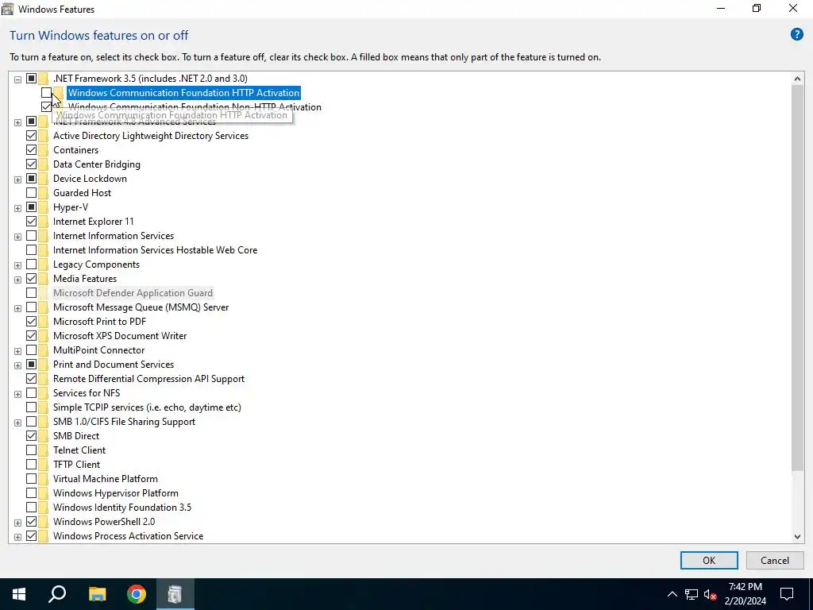Viewport: 813px width, 610px height.
Task: Click the folder icon beside Windows PowerShell 2.0
Action: 43,522
